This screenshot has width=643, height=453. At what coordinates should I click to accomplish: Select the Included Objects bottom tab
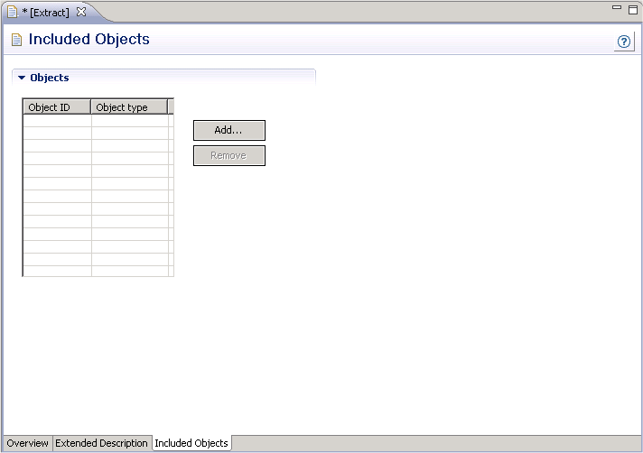point(191,443)
